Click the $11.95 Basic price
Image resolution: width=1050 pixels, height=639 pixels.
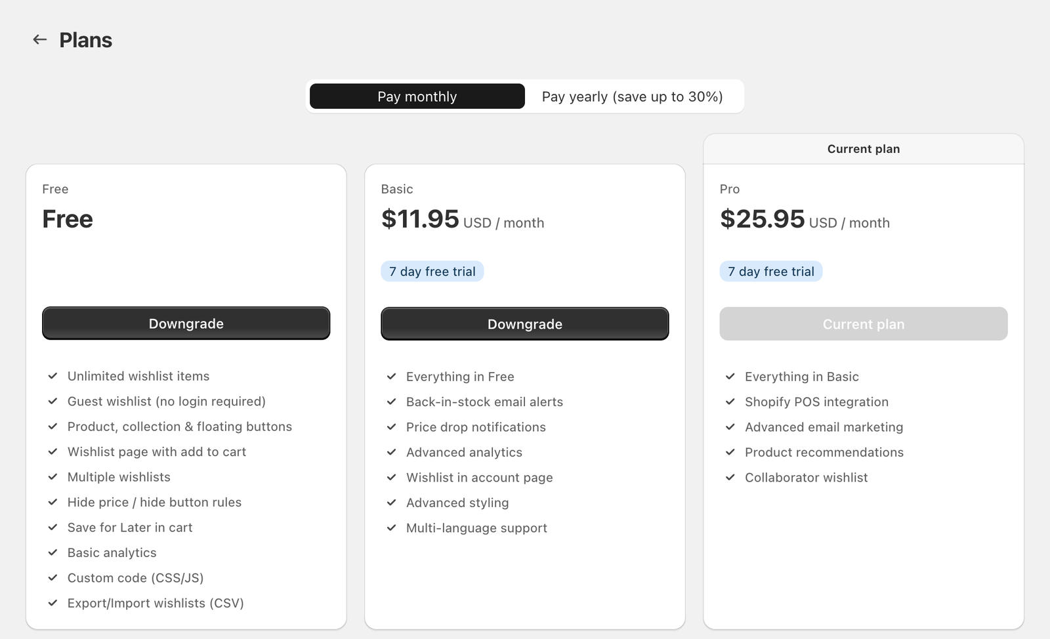click(420, 219)
